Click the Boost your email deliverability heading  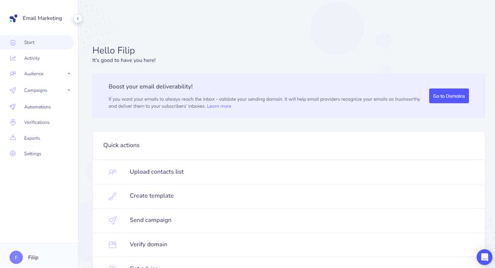pyautogui.click(x=151, y=86)
